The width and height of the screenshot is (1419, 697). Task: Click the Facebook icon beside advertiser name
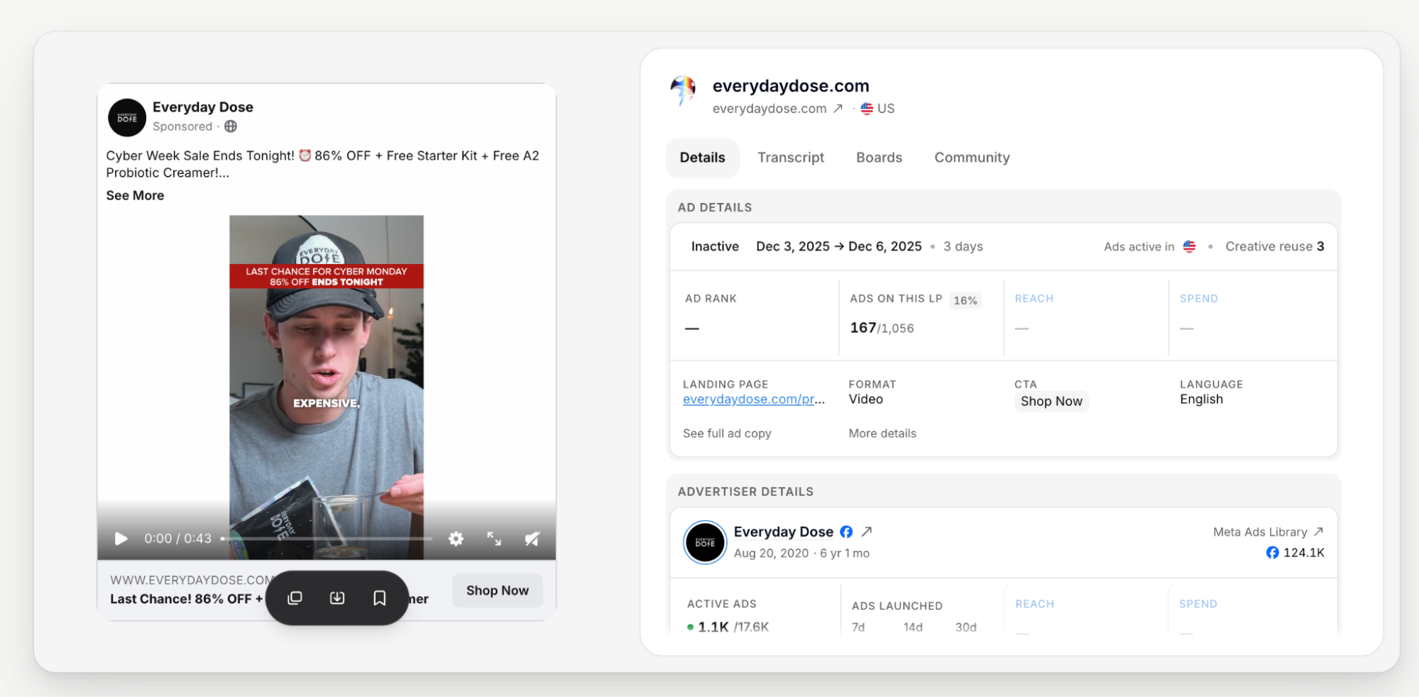(x=846, y=532)
